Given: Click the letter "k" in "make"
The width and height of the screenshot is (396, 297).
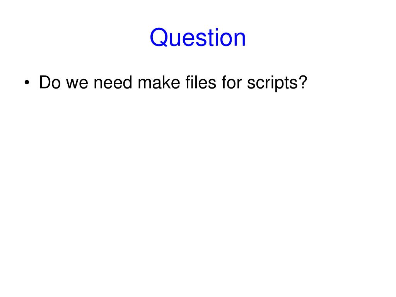Looking at the screenshot, I should pyautogui.click(x=166, y=82).
